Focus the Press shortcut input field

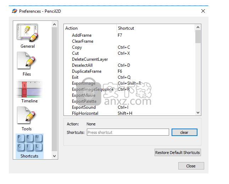pos(128,132)
